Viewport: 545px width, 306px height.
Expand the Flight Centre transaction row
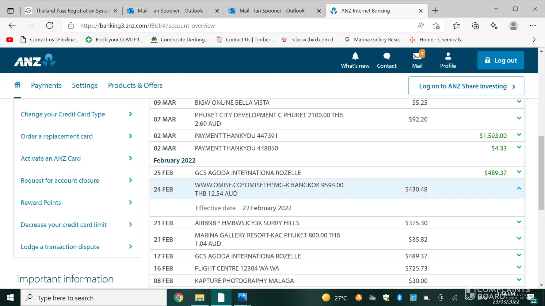(519, 267)
